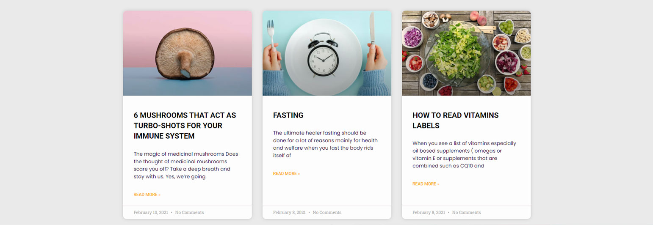The width and height of the screenshot is (653, 225).
Task: Click the February 10, 2021 date
Action: (150, 212)
